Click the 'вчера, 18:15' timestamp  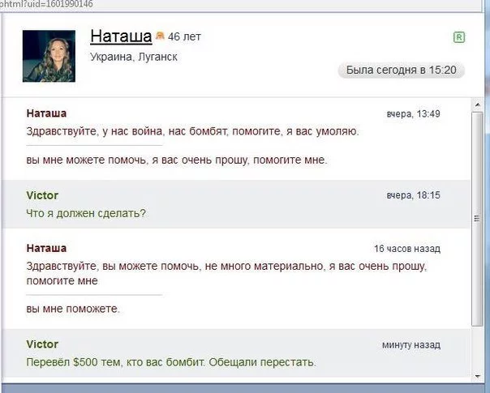[x=413, y=195]
